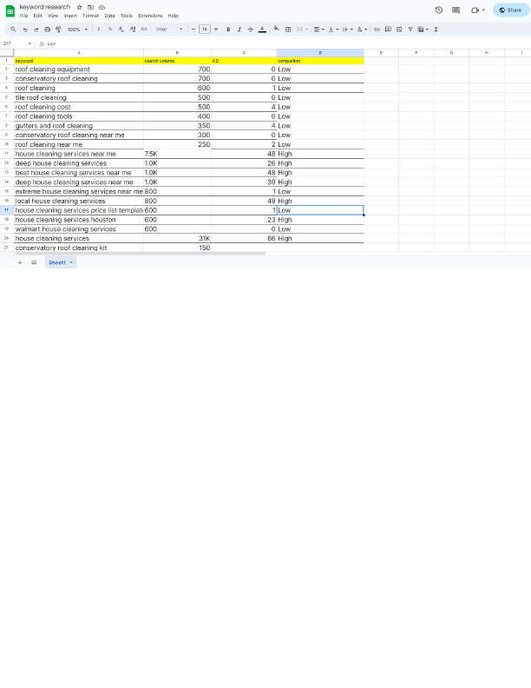Open the functions sigma menu
The width and height of the screenshot is (531, 688).
pos(436,30)
